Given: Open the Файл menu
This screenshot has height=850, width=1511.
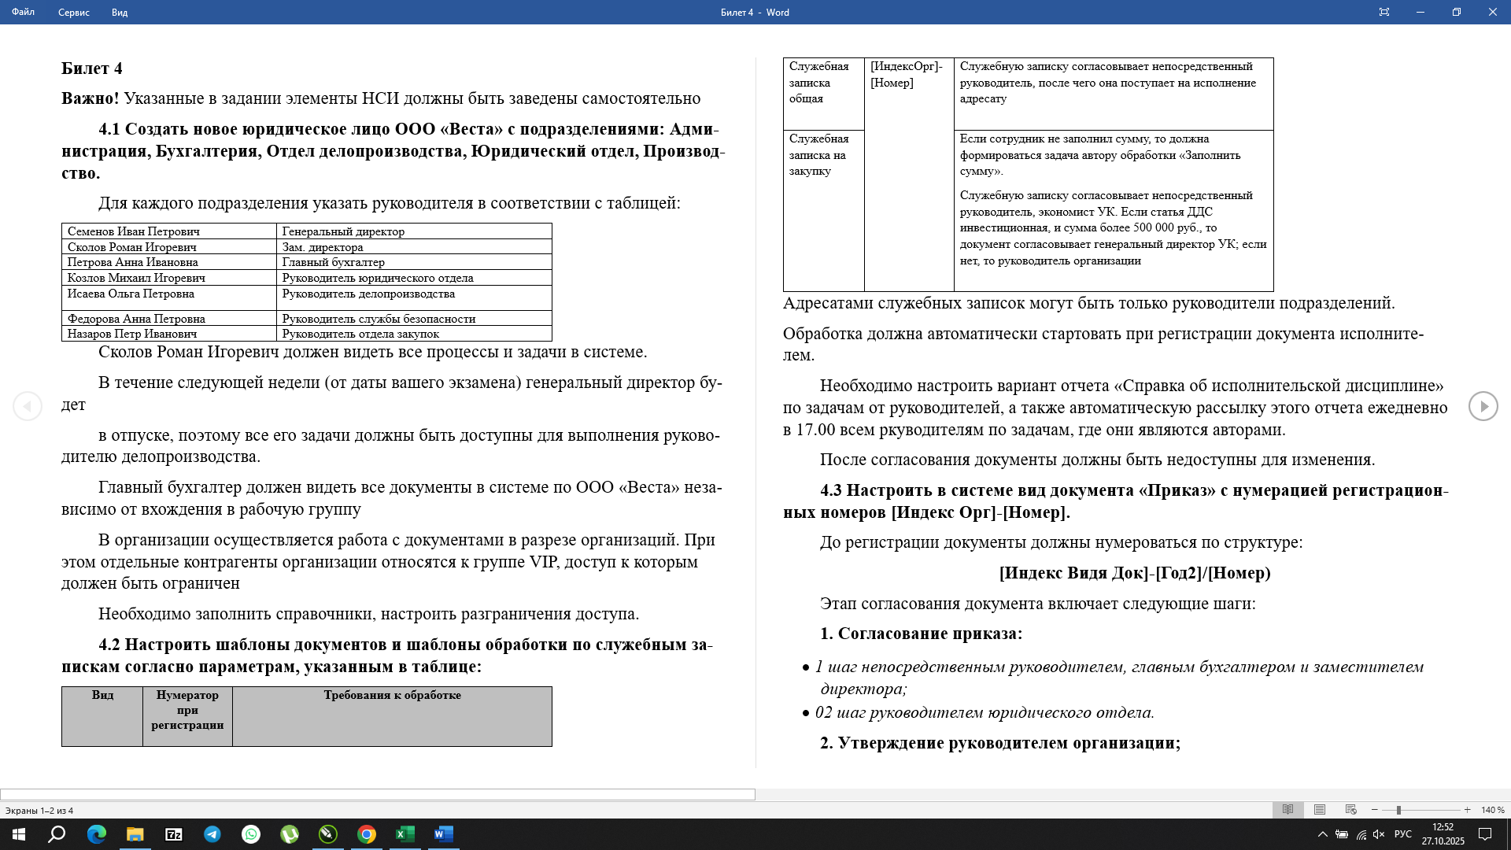Looking at the screenshot, I should (23, 13).
